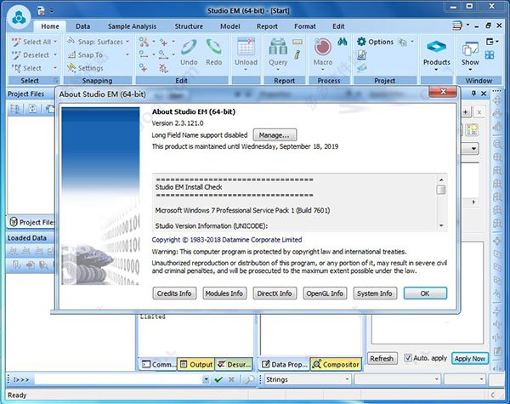The width and height of the screenshot is (510, 404).
Task: Click the X cancel command icon
Action: pyautogui.click(x=231, y=379)
